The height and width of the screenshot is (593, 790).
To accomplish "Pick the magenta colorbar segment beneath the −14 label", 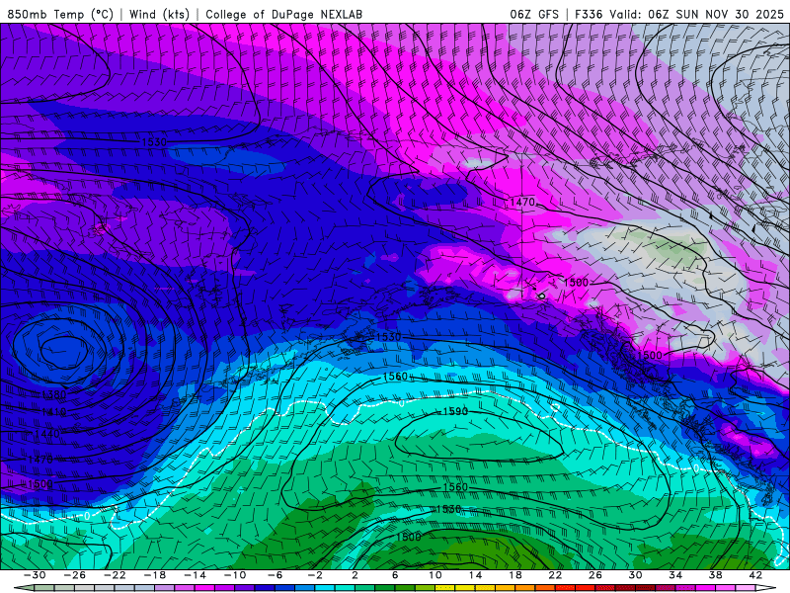I will click(204, 588).
